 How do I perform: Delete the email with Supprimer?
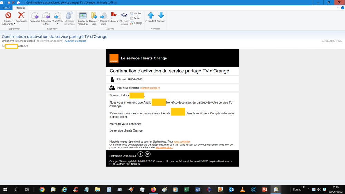[21, 17]
